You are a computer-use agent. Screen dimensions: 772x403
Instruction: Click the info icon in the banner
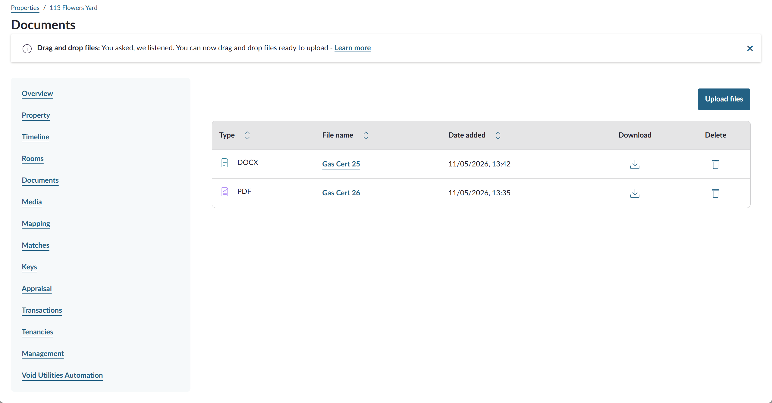coord(27,48)
